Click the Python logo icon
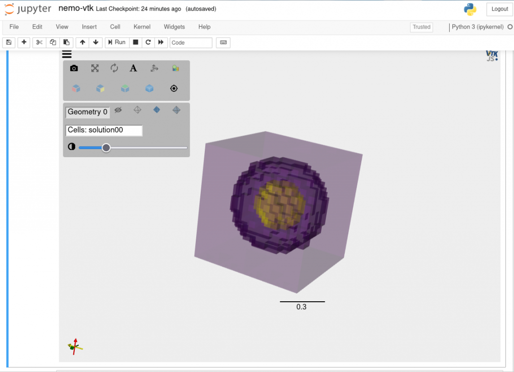 pos(470,10)
